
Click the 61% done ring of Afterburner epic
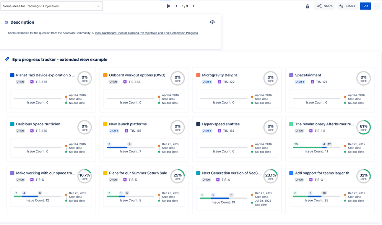[364, 127]
